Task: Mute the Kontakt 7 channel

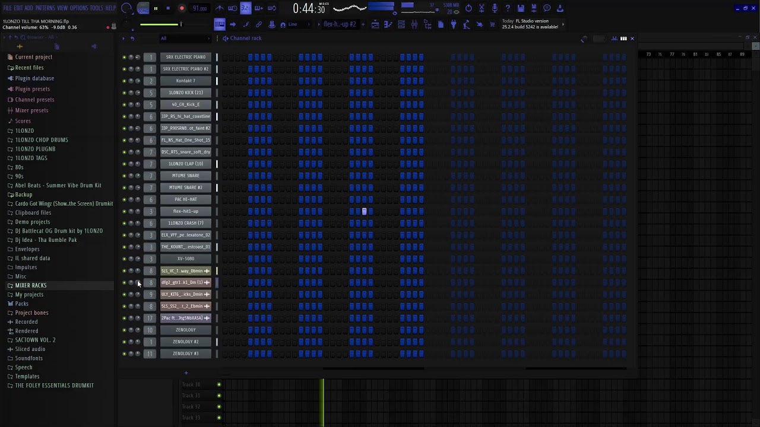Action: pyautogui.click(x=124, y=81)
